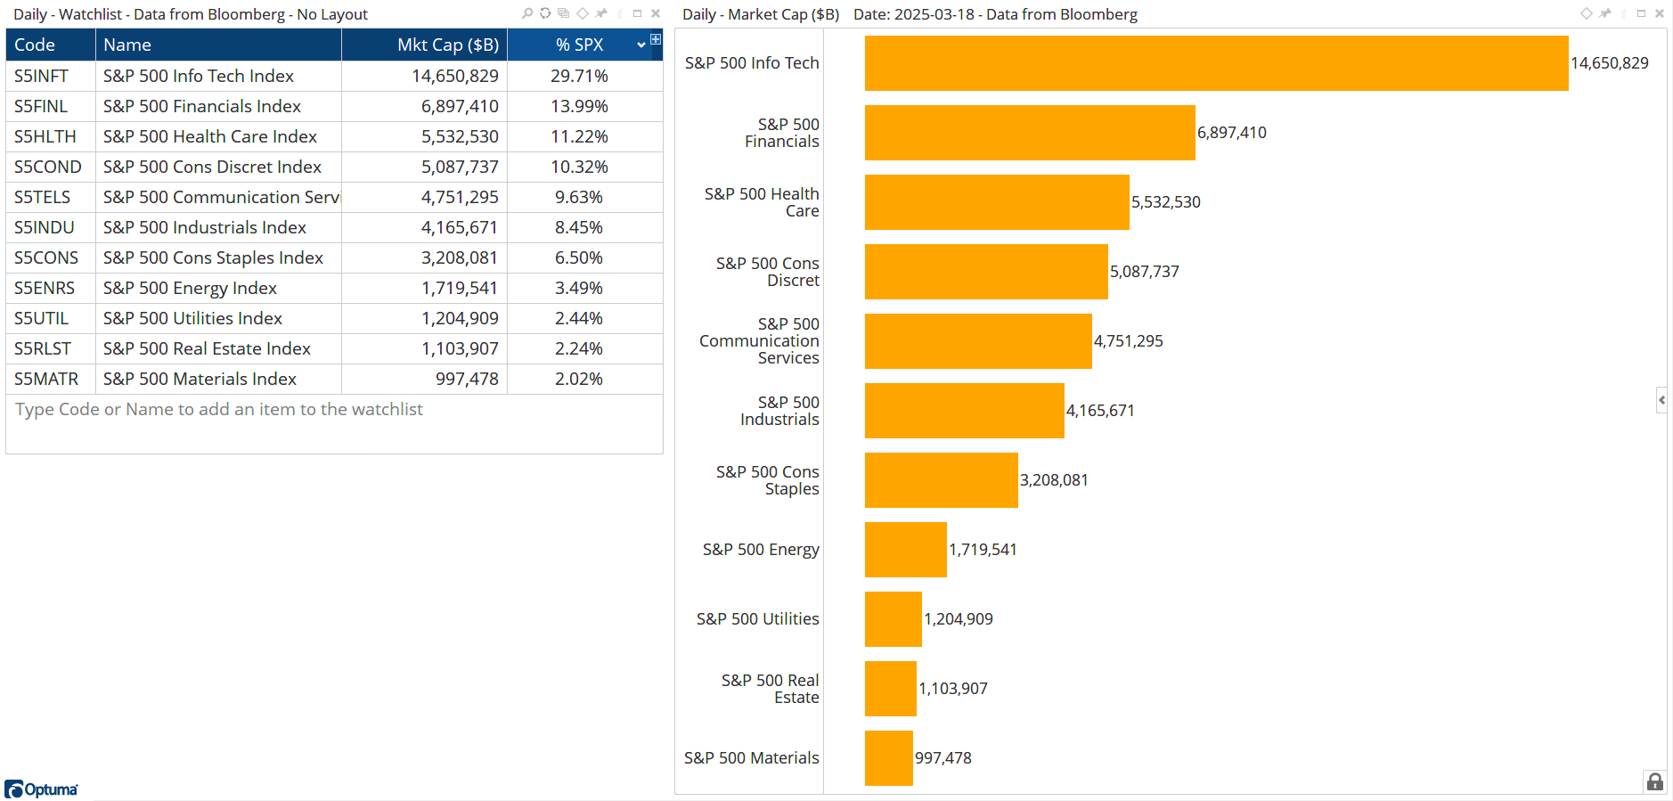Toggle the lock icon on the chart
1673x801 pixels.
(1654, 782)
